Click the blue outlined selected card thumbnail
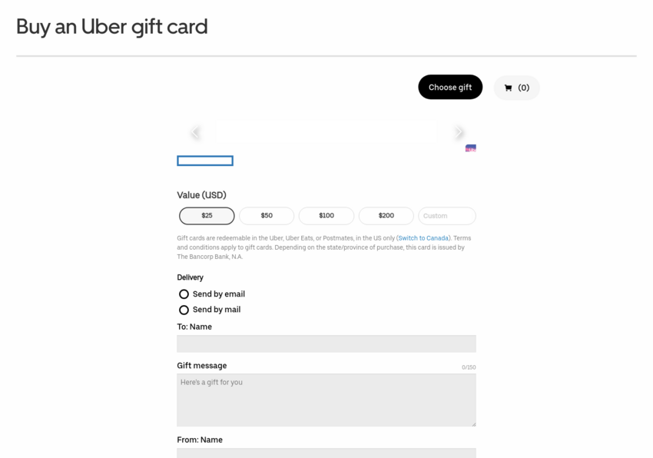 [205, 161]
